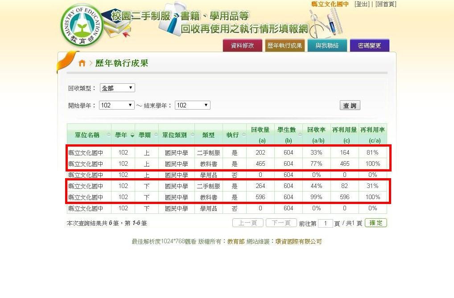
Task: Click the 回首頁 link
Action: pyautogui.click(x=385, y=4)
